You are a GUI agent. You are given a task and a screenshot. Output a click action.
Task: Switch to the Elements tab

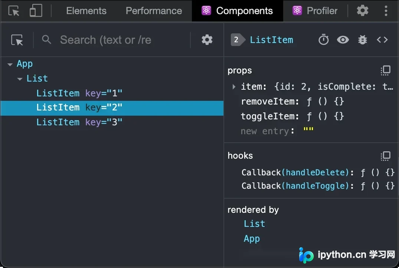[86, 11]
